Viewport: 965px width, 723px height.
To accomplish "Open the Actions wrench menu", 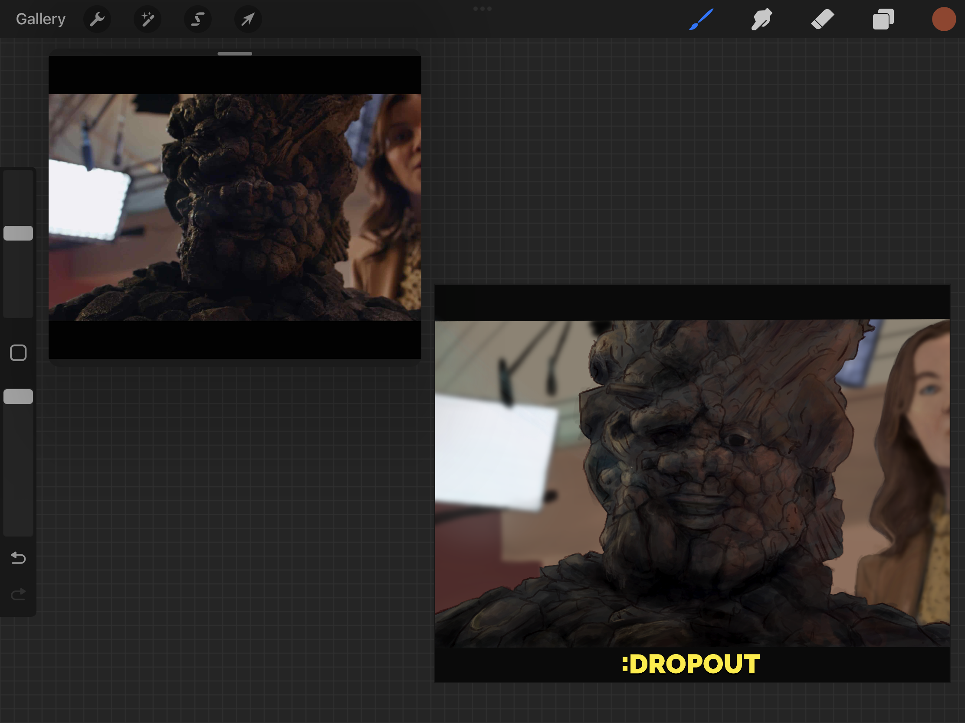I will tap(97, 19).
